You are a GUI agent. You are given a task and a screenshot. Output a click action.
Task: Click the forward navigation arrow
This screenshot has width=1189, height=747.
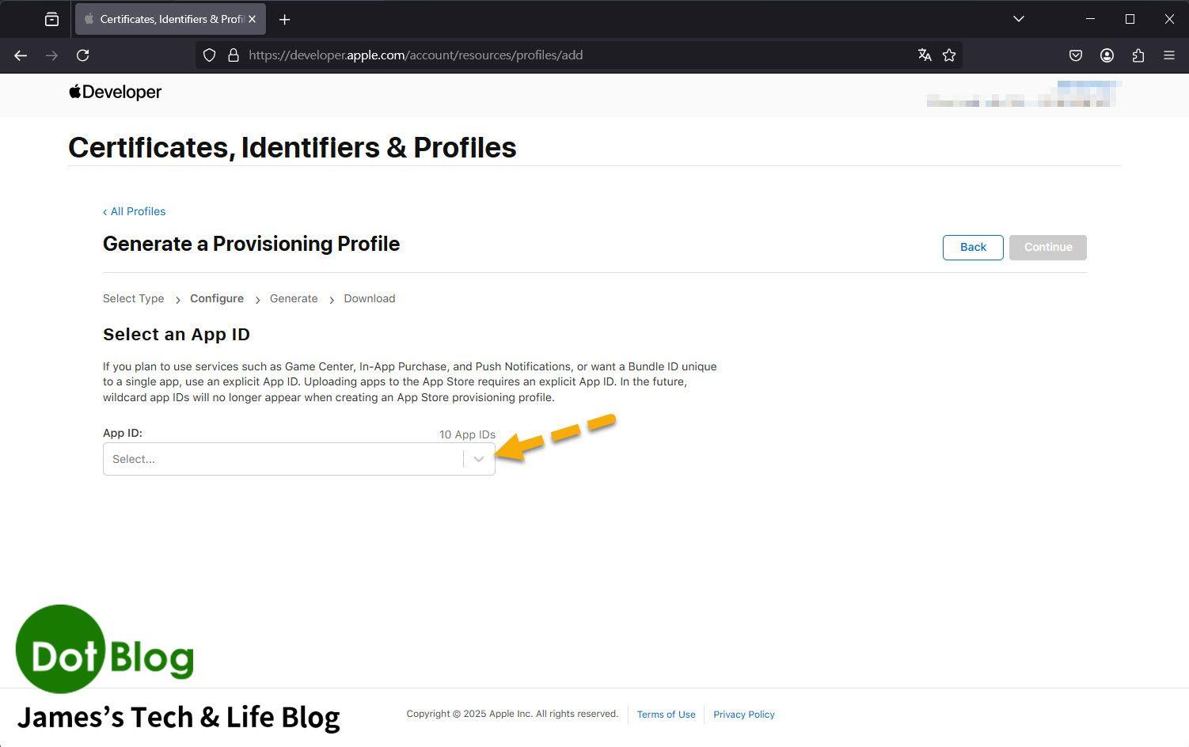51,55
